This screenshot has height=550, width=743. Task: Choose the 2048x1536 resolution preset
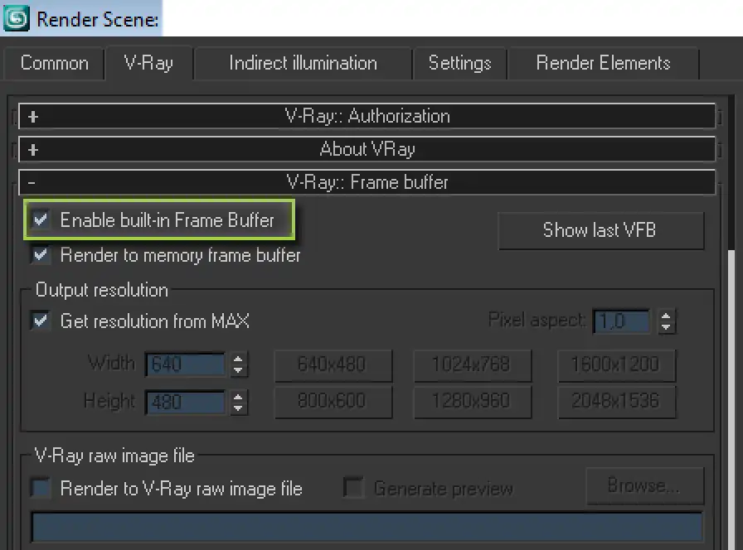click(x=616, y=402)
